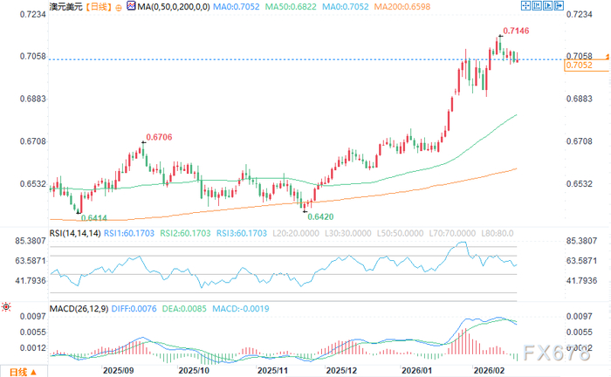Viewport: 611px width, 377px height.
Task: Toggle the RSI1:60.1703 legend entry
Action: (x=129, y=233)
